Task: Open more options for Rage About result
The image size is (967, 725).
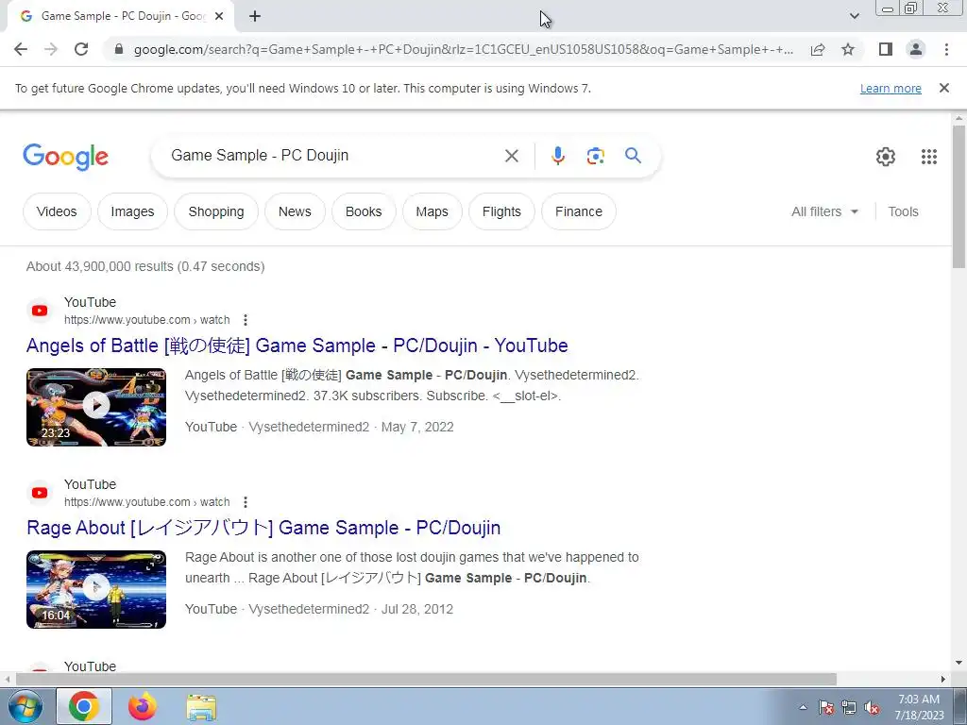Action: click(x=246, y=502)
